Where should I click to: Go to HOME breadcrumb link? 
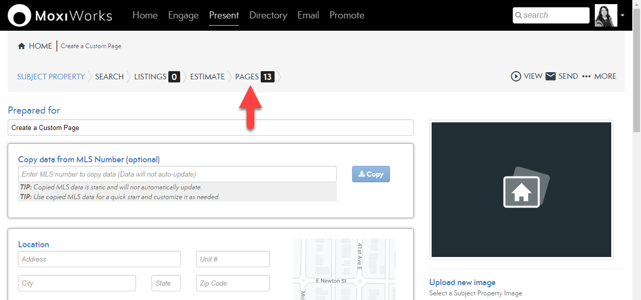(x=40, y=46)
